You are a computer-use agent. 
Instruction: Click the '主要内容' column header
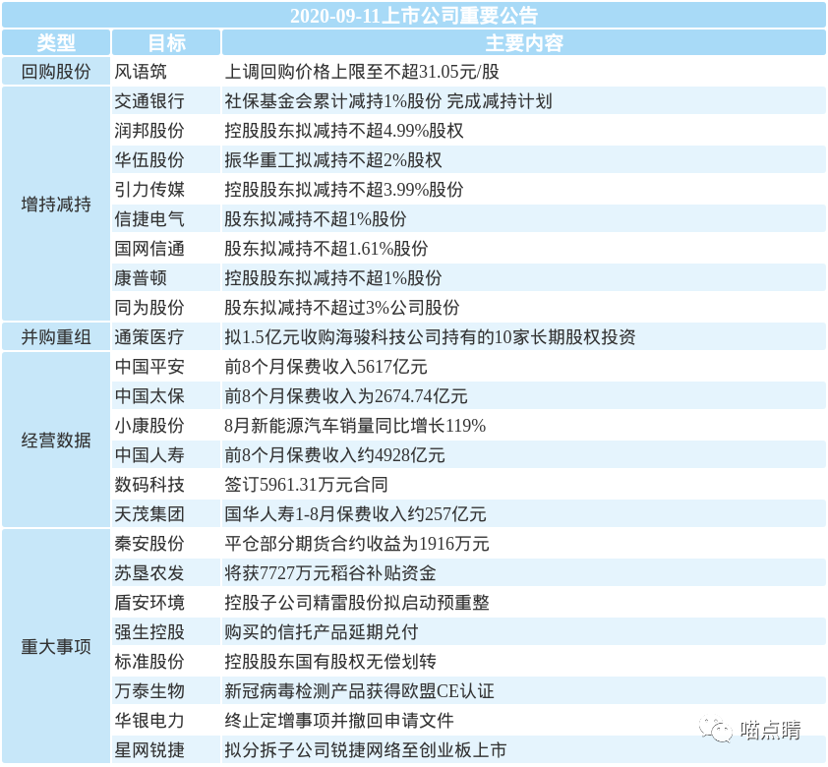point(524,42)
